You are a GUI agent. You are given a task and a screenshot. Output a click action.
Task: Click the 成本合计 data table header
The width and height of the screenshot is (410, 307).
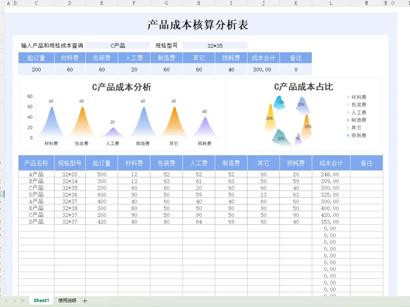(x=331, y=163)
